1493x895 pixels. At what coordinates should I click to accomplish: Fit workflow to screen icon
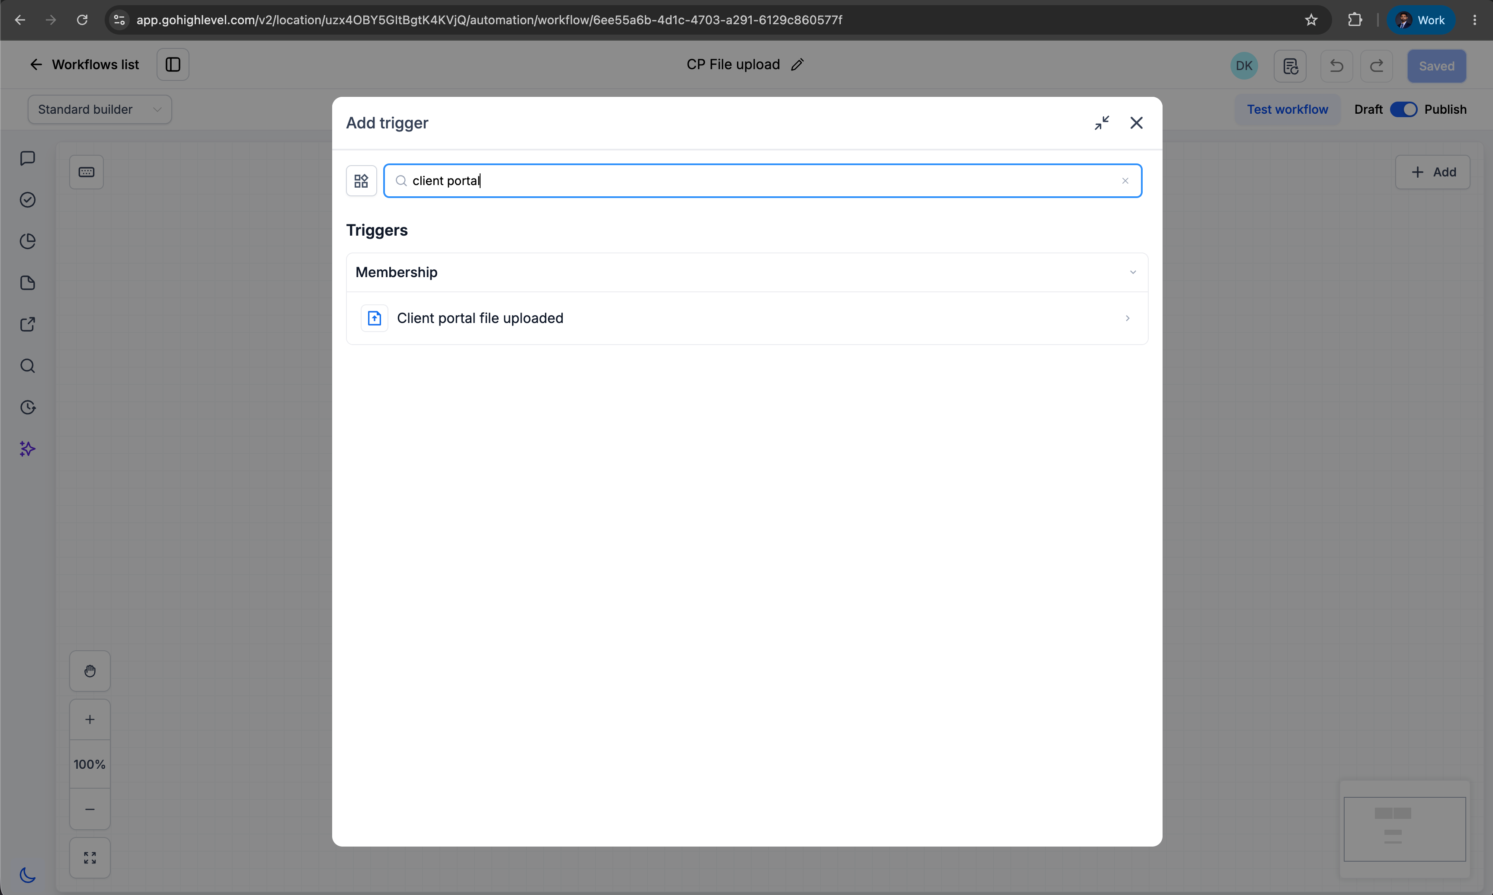[x=90, y=858]
